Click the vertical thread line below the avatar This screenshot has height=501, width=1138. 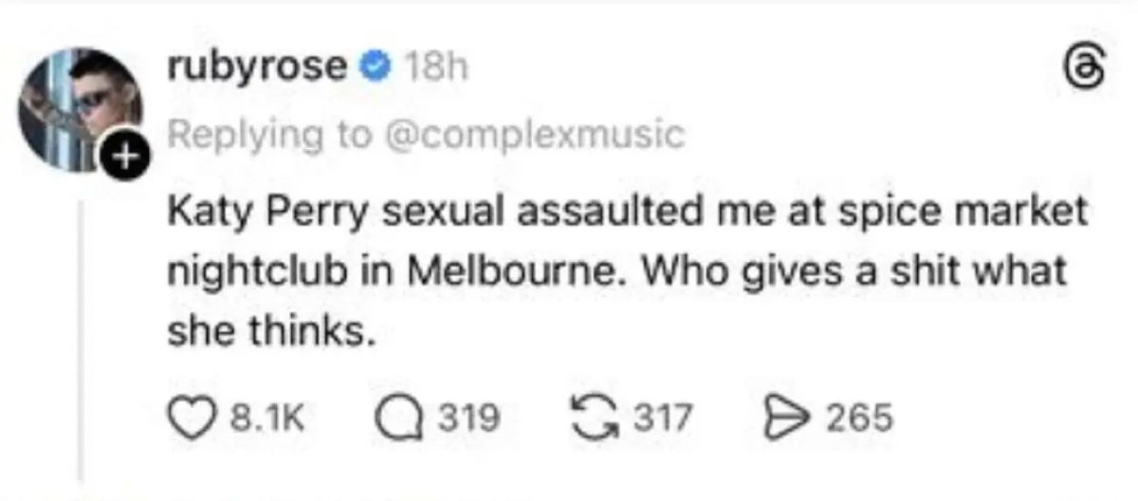tap(80, 332)
